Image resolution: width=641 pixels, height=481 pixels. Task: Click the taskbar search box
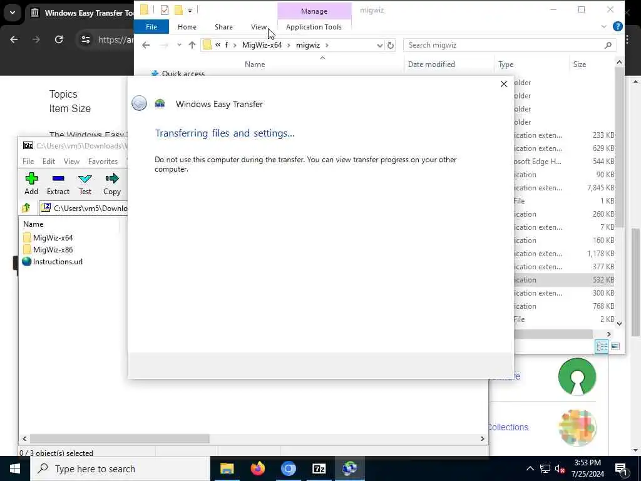point(120,468)
